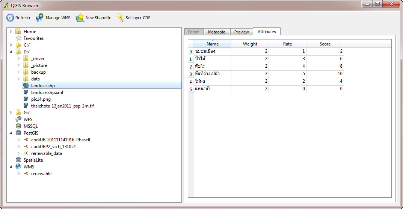Expand the G:/ drive node

[11, 112]
